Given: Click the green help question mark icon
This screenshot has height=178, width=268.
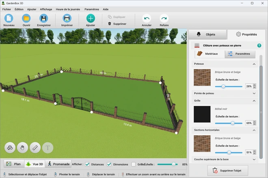Looking at the screenshot, I should 259,46.
